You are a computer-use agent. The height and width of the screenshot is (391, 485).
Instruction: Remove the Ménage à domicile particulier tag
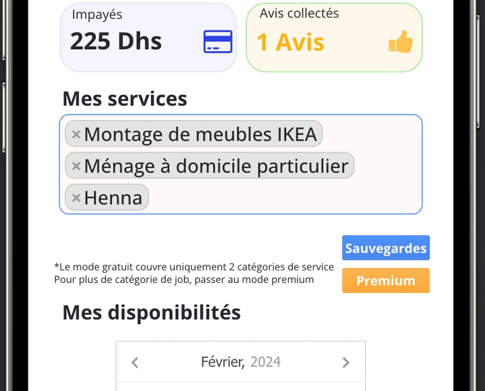pyautogui.click(x=76, y=166)
